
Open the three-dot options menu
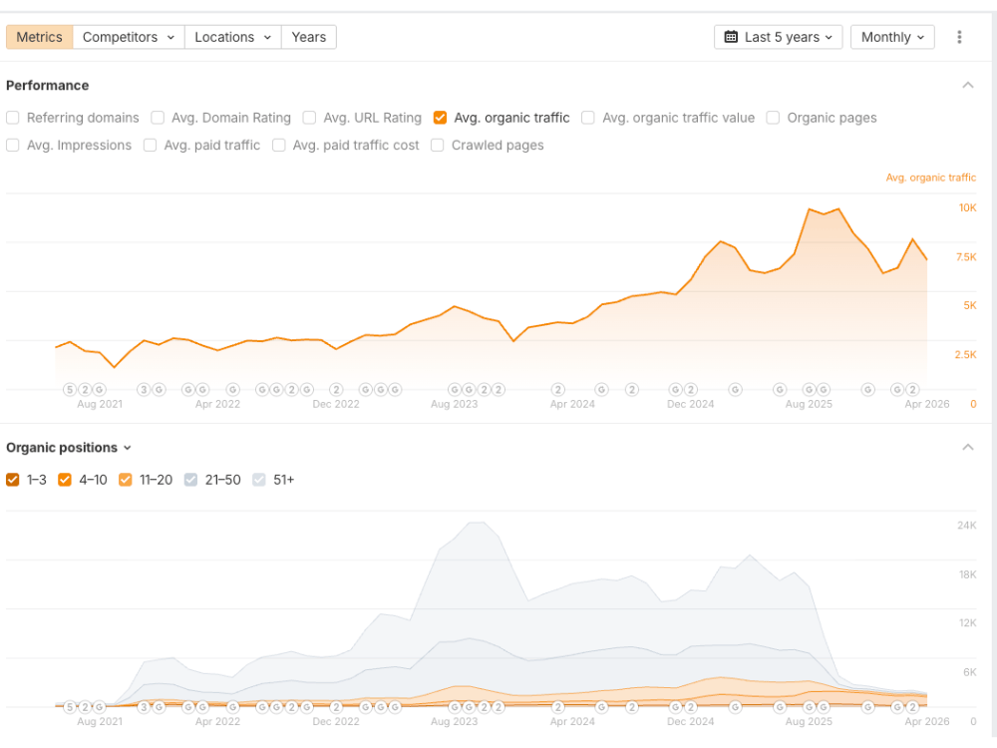coord(959,36)
